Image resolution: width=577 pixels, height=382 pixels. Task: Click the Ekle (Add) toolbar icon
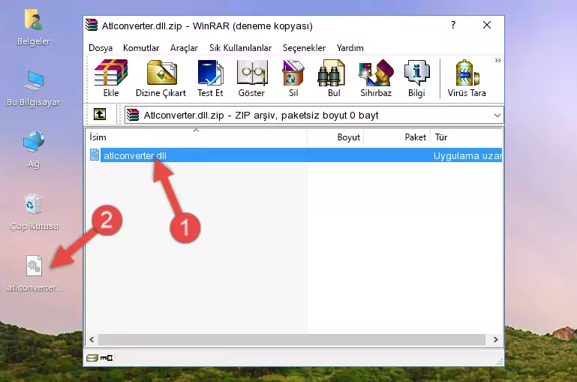(111, 78)
